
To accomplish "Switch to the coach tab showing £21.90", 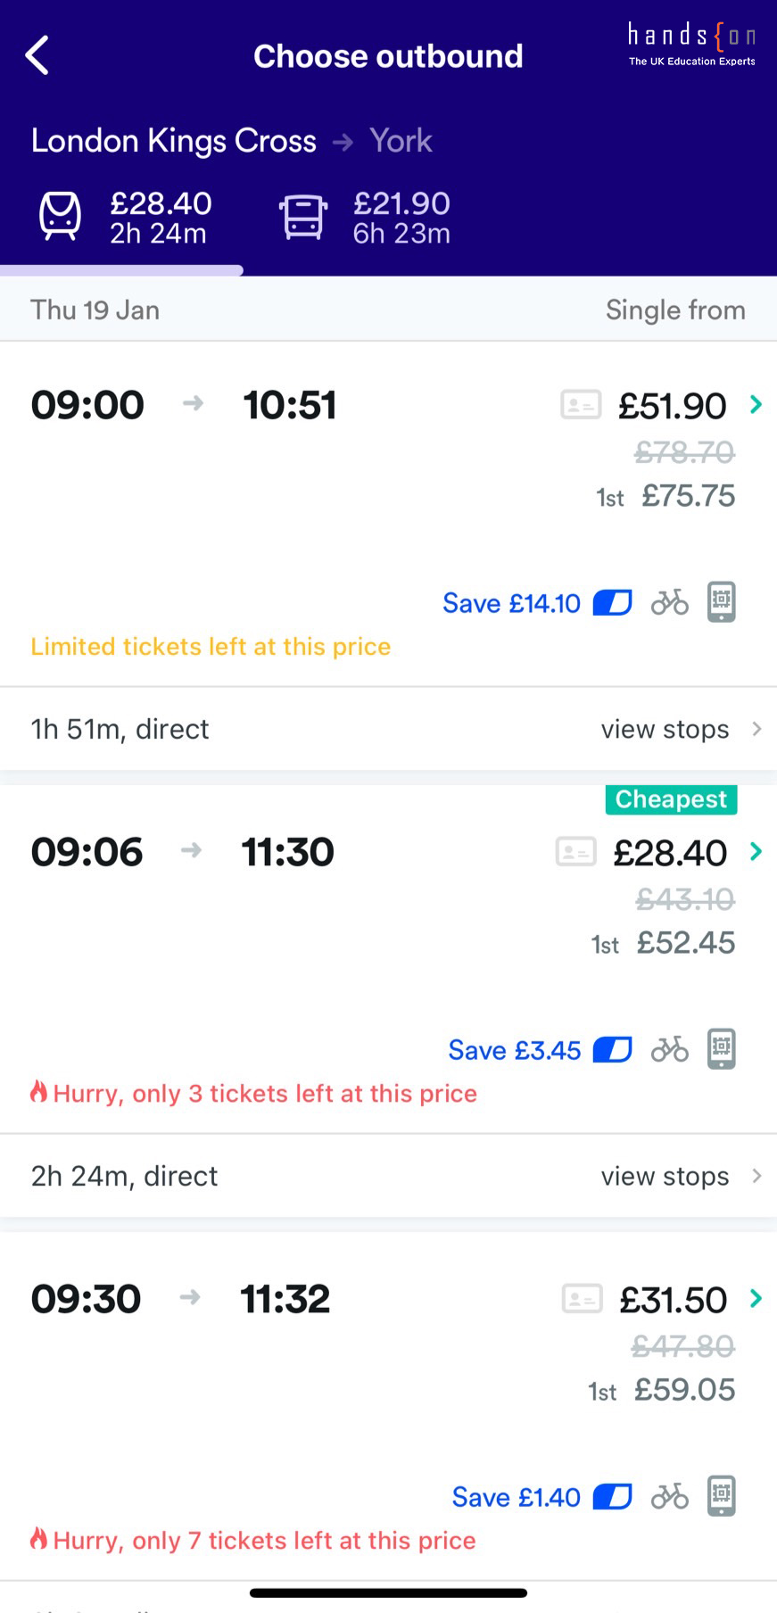I will pos(365,218).
